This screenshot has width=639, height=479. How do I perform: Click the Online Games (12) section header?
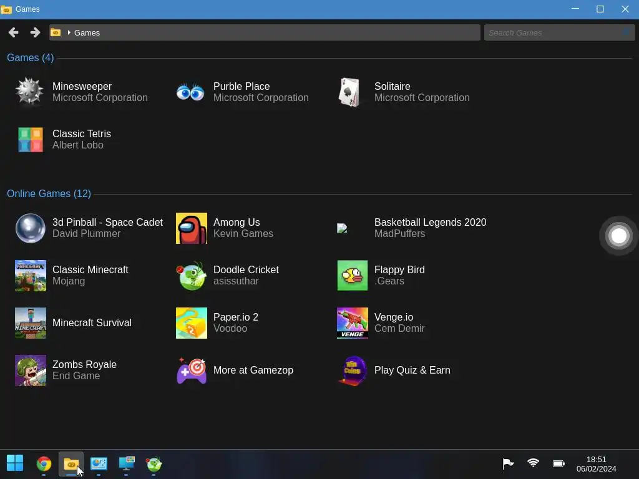[x=49, y=193]
